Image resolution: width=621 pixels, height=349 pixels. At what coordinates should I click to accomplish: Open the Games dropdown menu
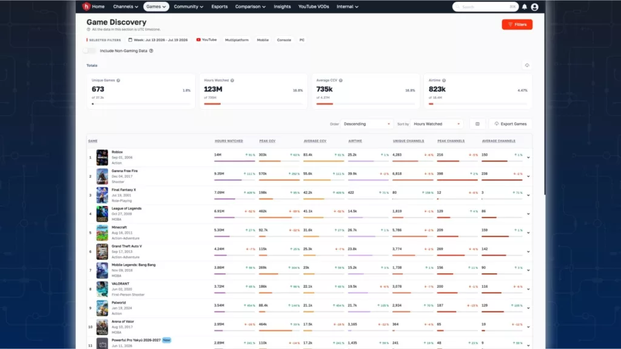coord(156,7)
